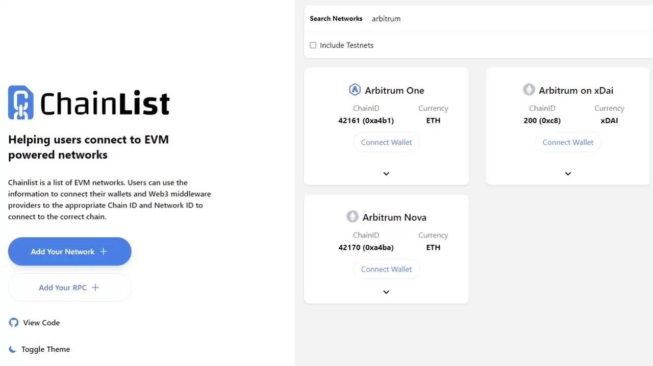The height and width of the screenshot is (366, 653).
Task: Click the plus icon on Add Your RPC
Action: coord(95,287)
